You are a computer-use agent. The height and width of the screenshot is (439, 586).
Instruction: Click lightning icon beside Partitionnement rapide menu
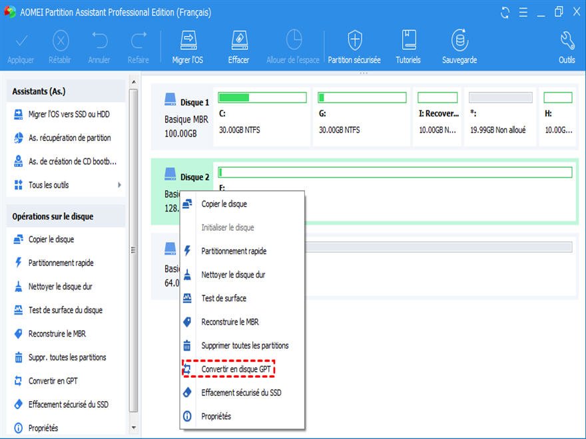pos(187,251)
